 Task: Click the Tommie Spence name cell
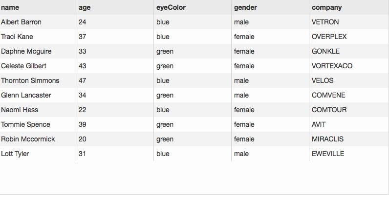[38, 124]
